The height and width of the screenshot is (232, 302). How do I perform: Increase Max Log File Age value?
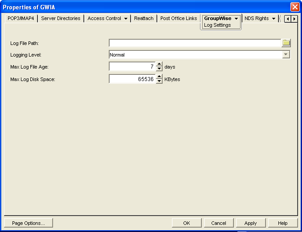click(159, 64)
